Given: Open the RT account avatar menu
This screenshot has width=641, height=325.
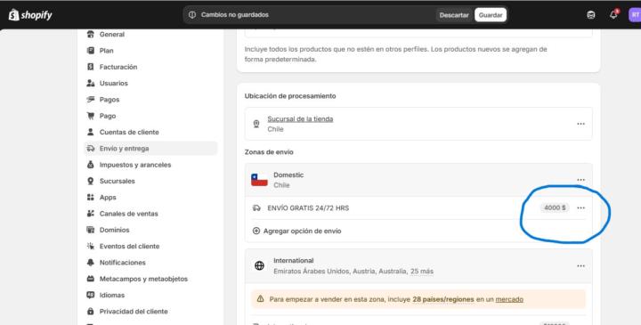Looking at the screenshot, I should 635,15.
